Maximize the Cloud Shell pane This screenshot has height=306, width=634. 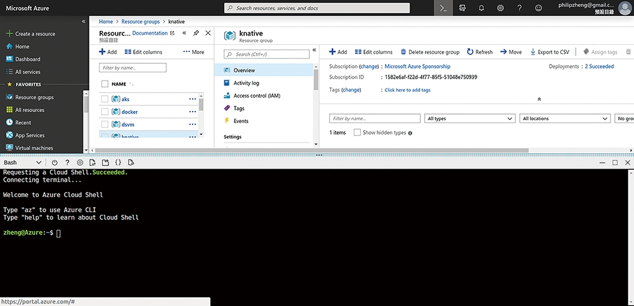[x=615, y=162]
